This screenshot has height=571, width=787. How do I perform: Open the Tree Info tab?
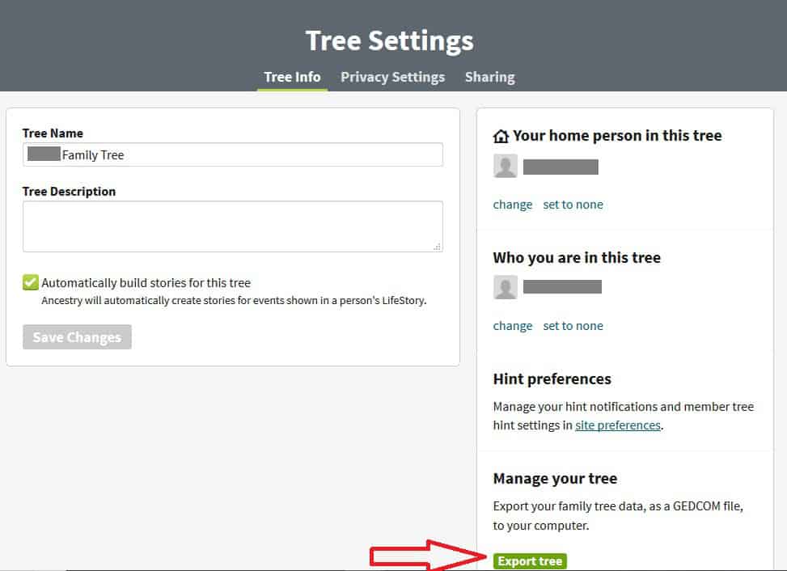click(292, 78)
